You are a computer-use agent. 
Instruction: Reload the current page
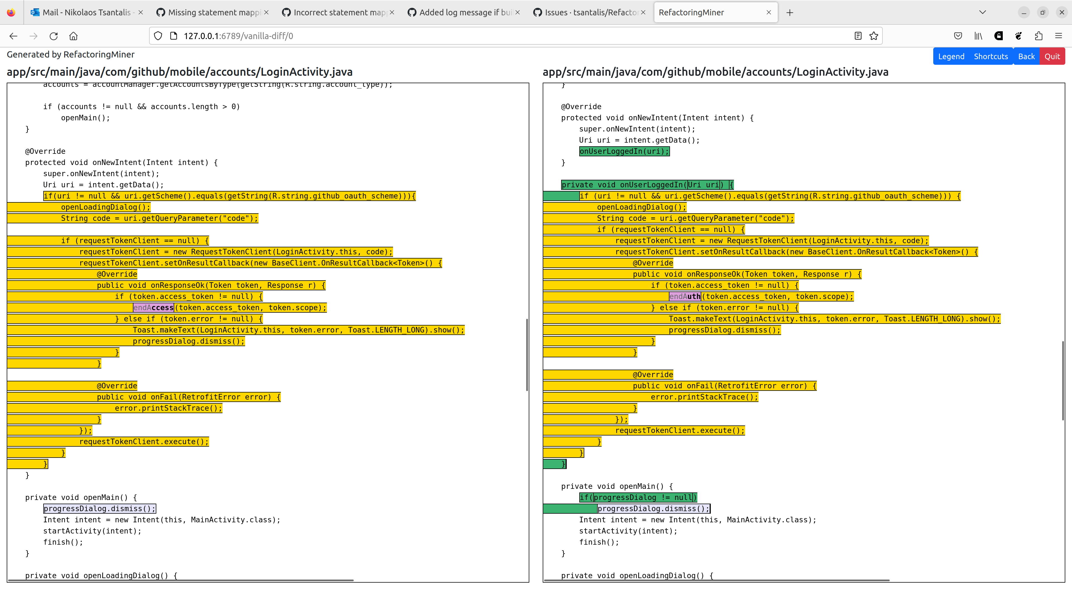54,36
